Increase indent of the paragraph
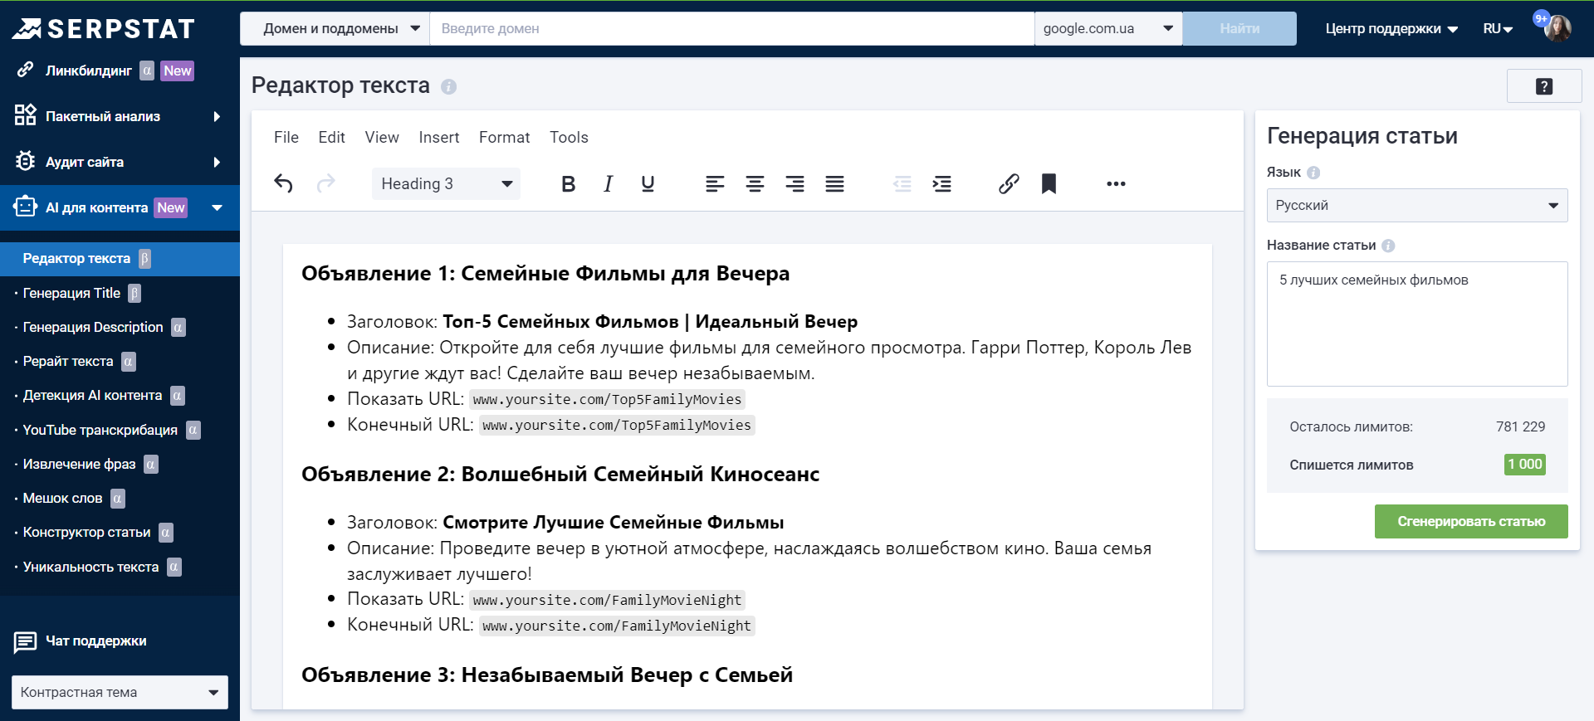This screenshot has width=1594, height=721. 941,183
